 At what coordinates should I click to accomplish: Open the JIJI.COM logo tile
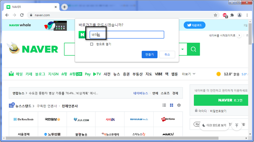(81, 120)
